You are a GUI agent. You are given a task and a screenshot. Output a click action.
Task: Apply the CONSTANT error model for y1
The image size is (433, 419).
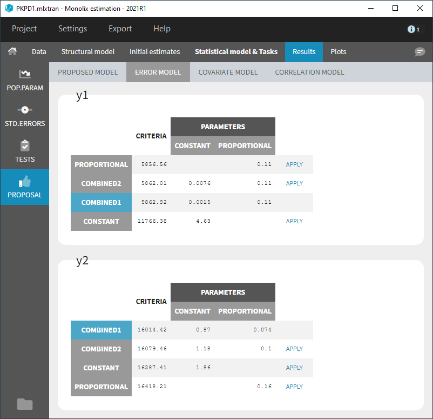click(x=294, y=221)
